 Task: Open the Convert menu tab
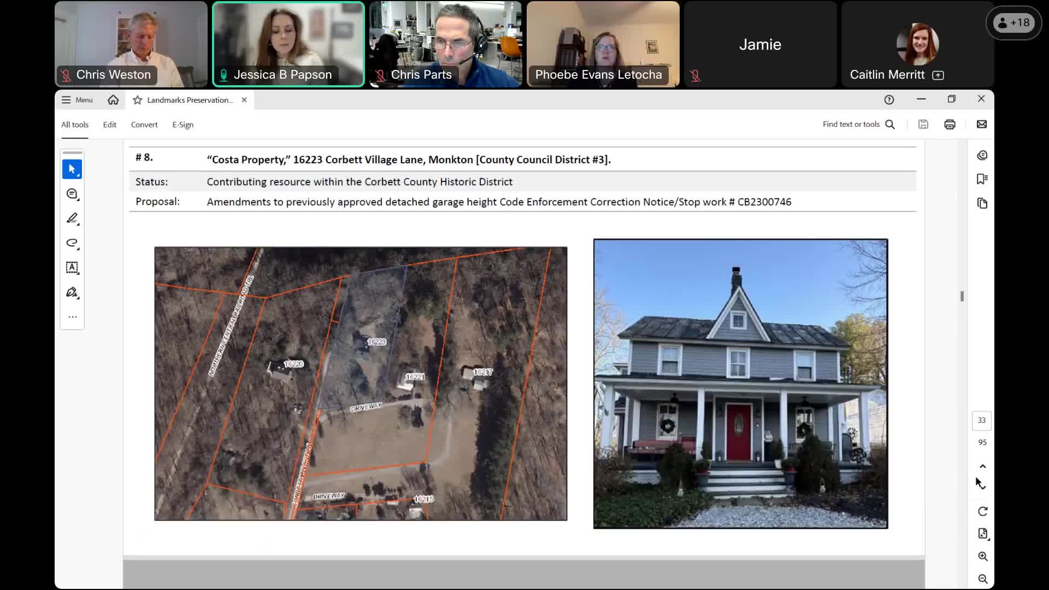tap(144, 125)
